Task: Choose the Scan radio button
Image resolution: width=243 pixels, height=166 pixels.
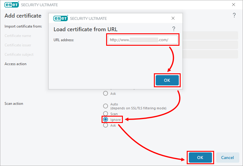Action: [x=106, y=114]
